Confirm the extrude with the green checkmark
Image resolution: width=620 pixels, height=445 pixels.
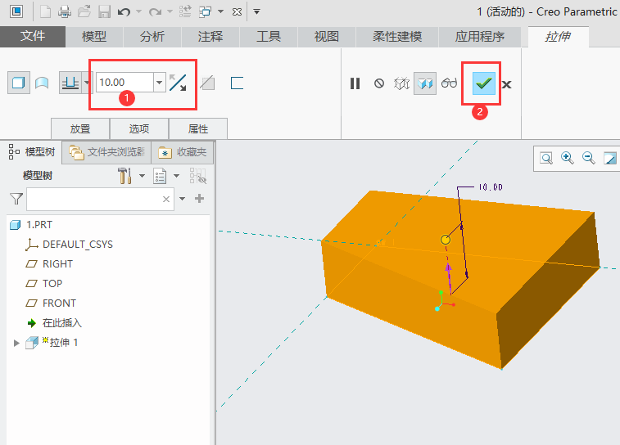point(484,83)
